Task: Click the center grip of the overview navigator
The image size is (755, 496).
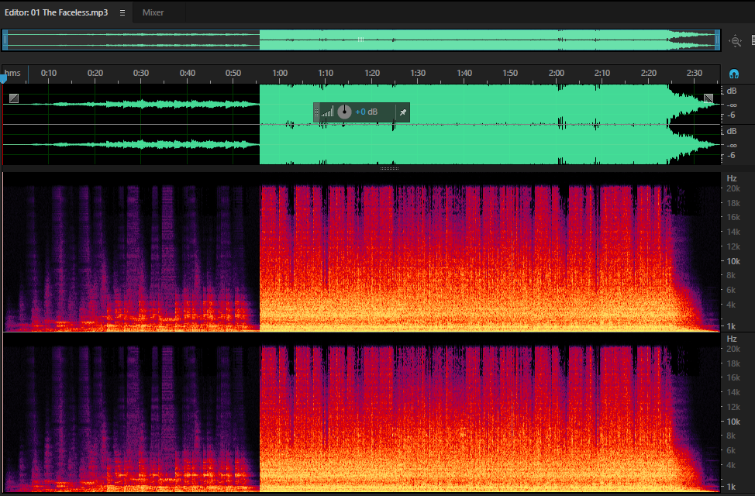Action: (360, 40)
